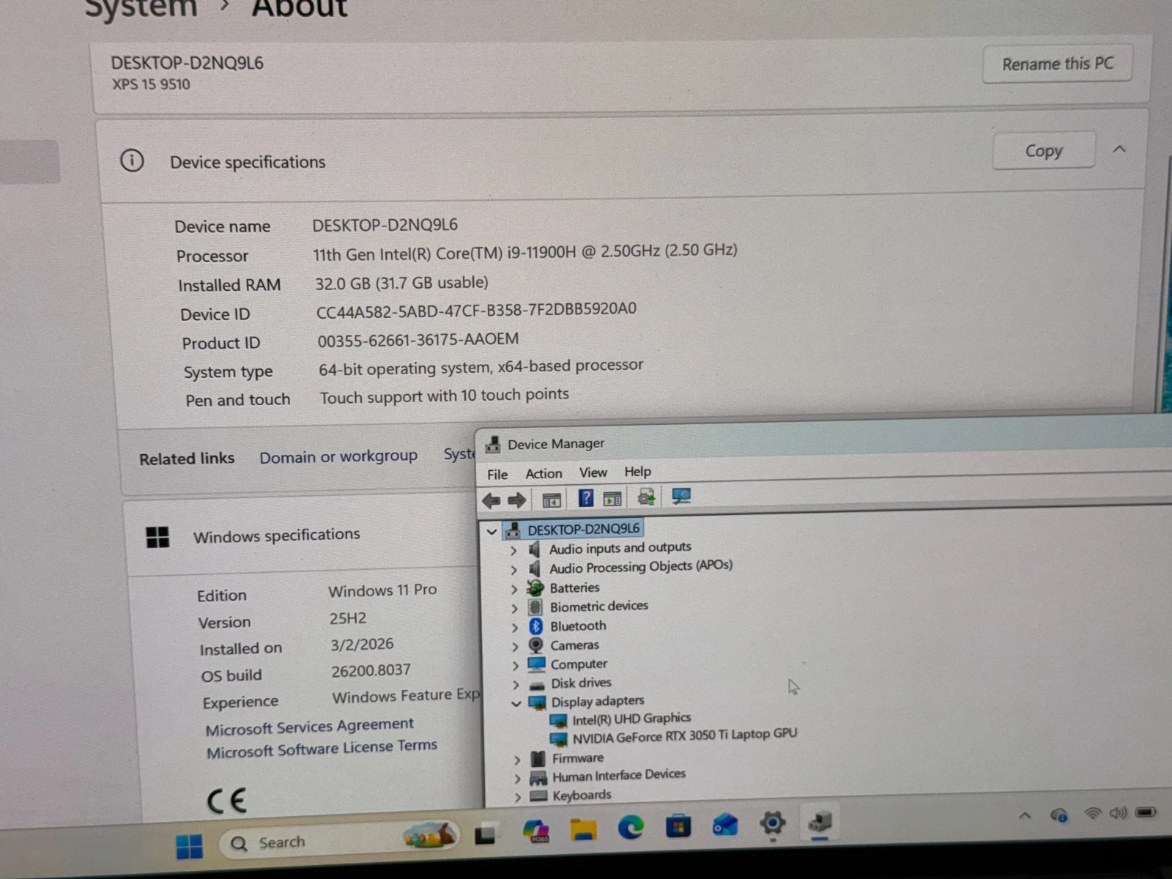The width and height of the screenshot is (1172, 879).
Task: Click the blue Help question mark toolbar icon
Action: coord(586,499)
